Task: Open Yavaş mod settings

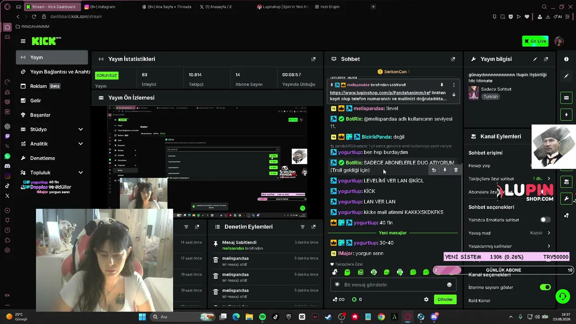Action: point(509,233)
